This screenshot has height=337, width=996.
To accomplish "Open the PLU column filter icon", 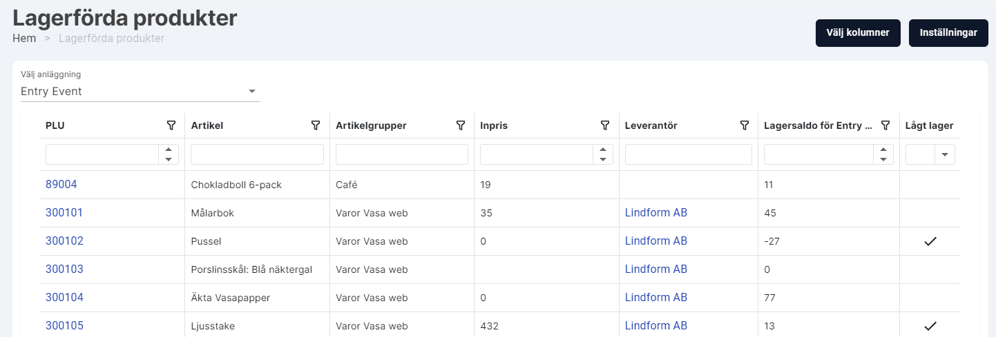I will click(171, 125).
